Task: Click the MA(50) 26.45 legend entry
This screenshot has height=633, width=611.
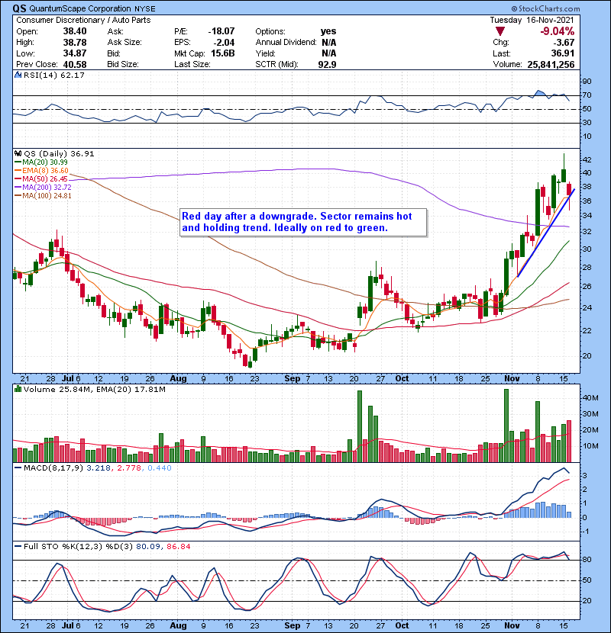Action: click(x=41, y=178)
